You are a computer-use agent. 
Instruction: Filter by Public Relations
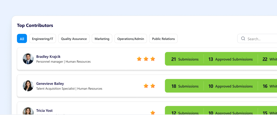[164, 38]
